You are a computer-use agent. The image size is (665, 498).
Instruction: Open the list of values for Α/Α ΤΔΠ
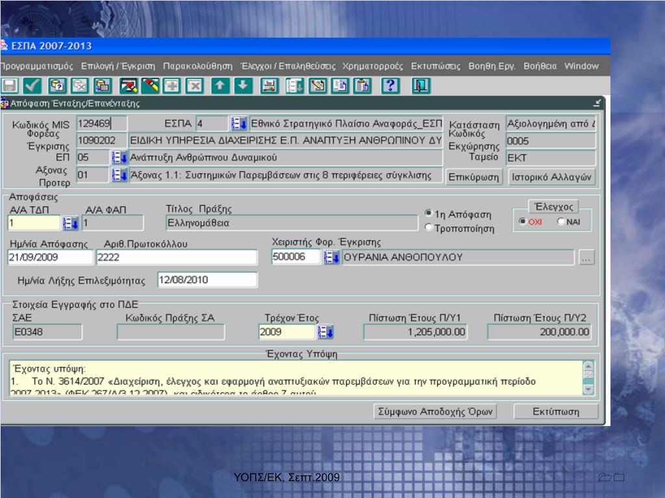(70, 223)
